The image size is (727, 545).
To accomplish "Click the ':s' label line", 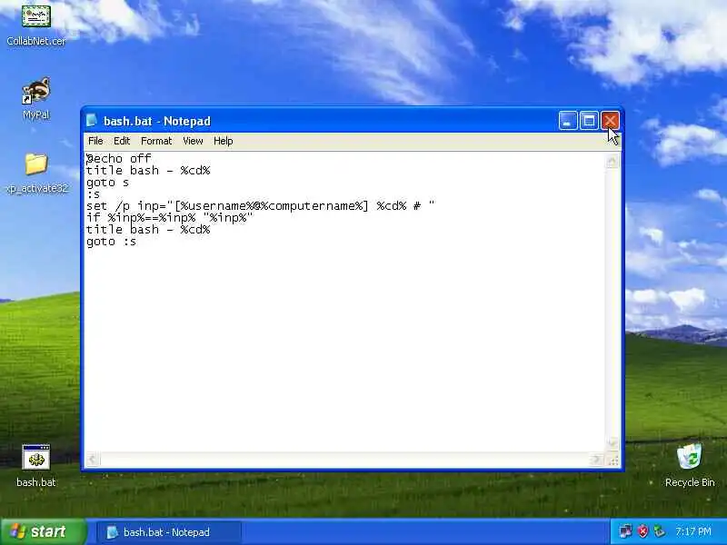I will [x=93, y=194].
